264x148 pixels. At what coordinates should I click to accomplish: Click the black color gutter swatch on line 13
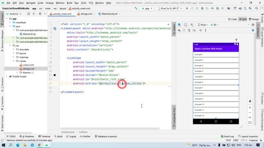coord(55,75)
